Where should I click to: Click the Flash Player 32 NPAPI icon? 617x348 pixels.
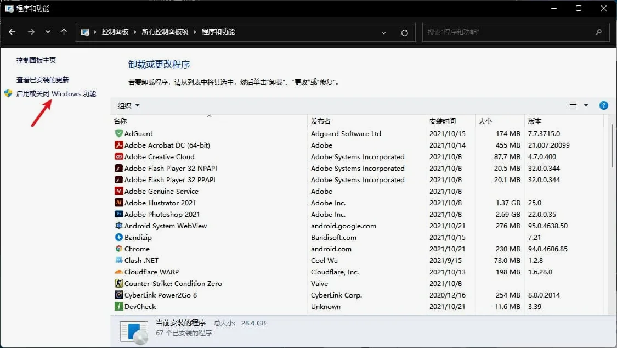(x=118, y=168)
